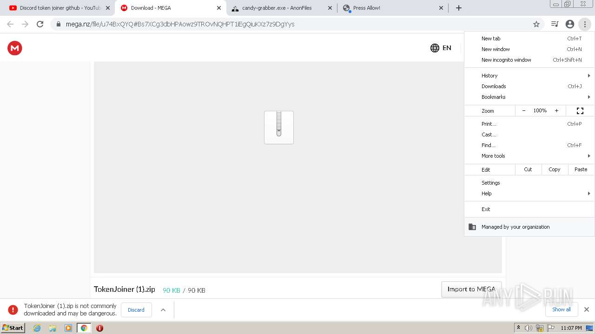Expand the More tools submenu
595x334 pixels.
tap(529, 156)
